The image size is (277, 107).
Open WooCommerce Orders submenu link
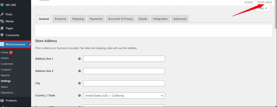[5, 58]
